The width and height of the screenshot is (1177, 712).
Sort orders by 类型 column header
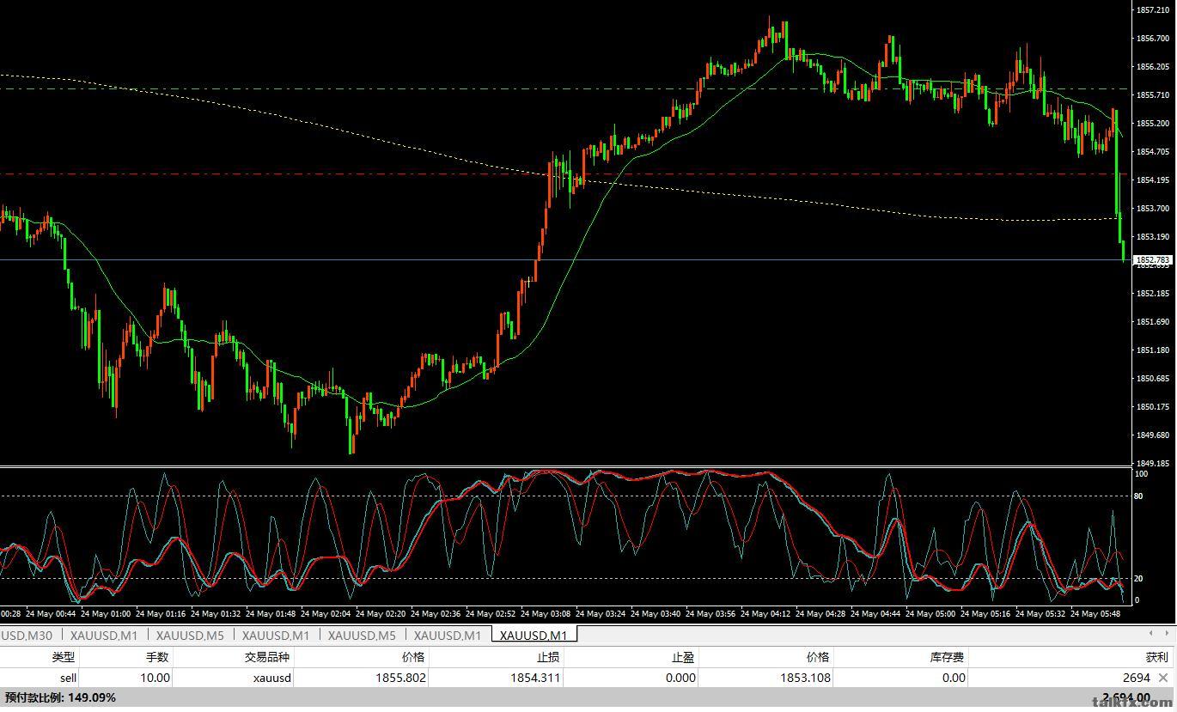(64, 657)
